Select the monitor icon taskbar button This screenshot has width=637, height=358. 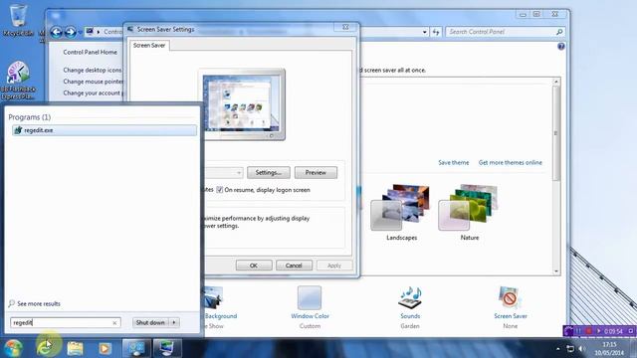[x=167, y=348]
